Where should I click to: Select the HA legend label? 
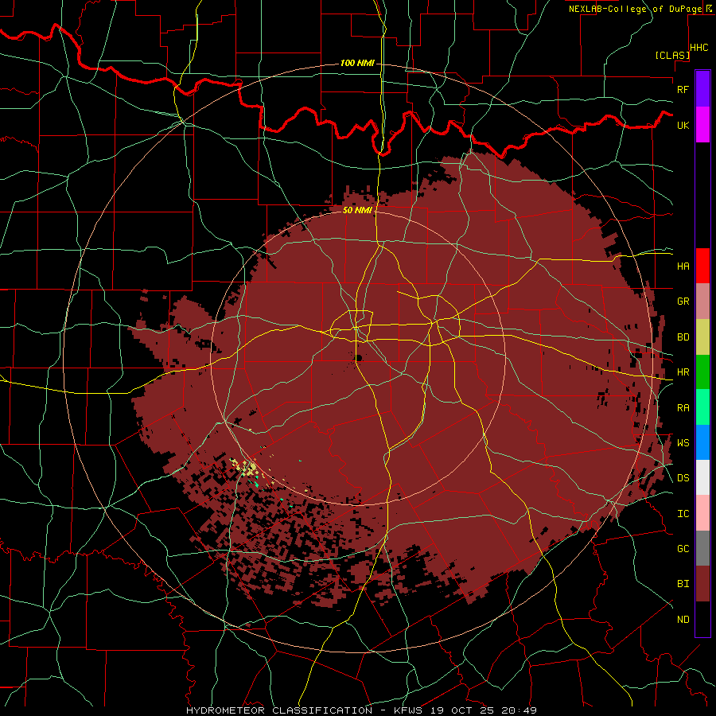point(683,267)
